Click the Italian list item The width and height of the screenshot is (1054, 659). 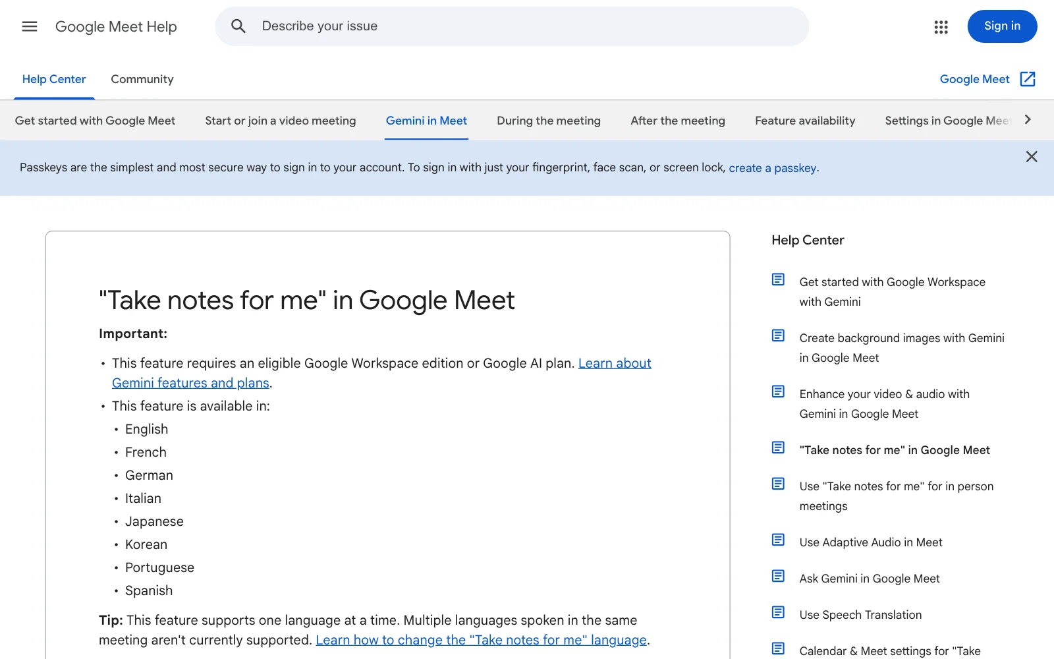tap(143, 498)
